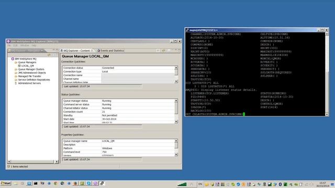335x188 pixels.
Task: Switch to the MQ Explorer - Content tab
Action: click(x=76, y=51)
